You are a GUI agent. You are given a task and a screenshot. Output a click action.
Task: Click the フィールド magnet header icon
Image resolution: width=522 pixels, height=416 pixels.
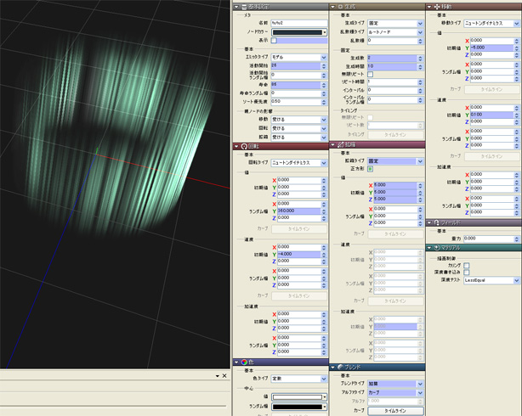[x=437, y=222]
